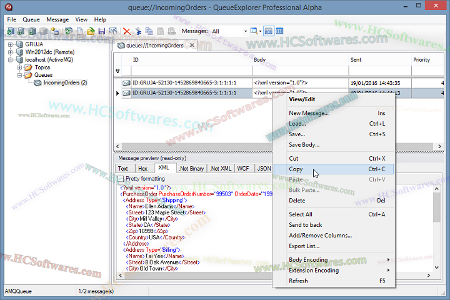450x300 pixels.
Task: Click the red X delete icon
Action: pyautogui.click(x=127, y=31)
